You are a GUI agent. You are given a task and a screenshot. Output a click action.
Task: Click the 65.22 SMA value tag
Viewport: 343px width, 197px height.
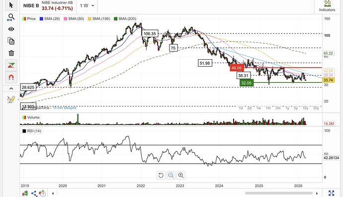point(329,53)
